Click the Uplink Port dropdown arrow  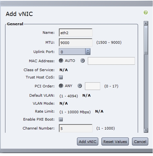coord(88,52)
